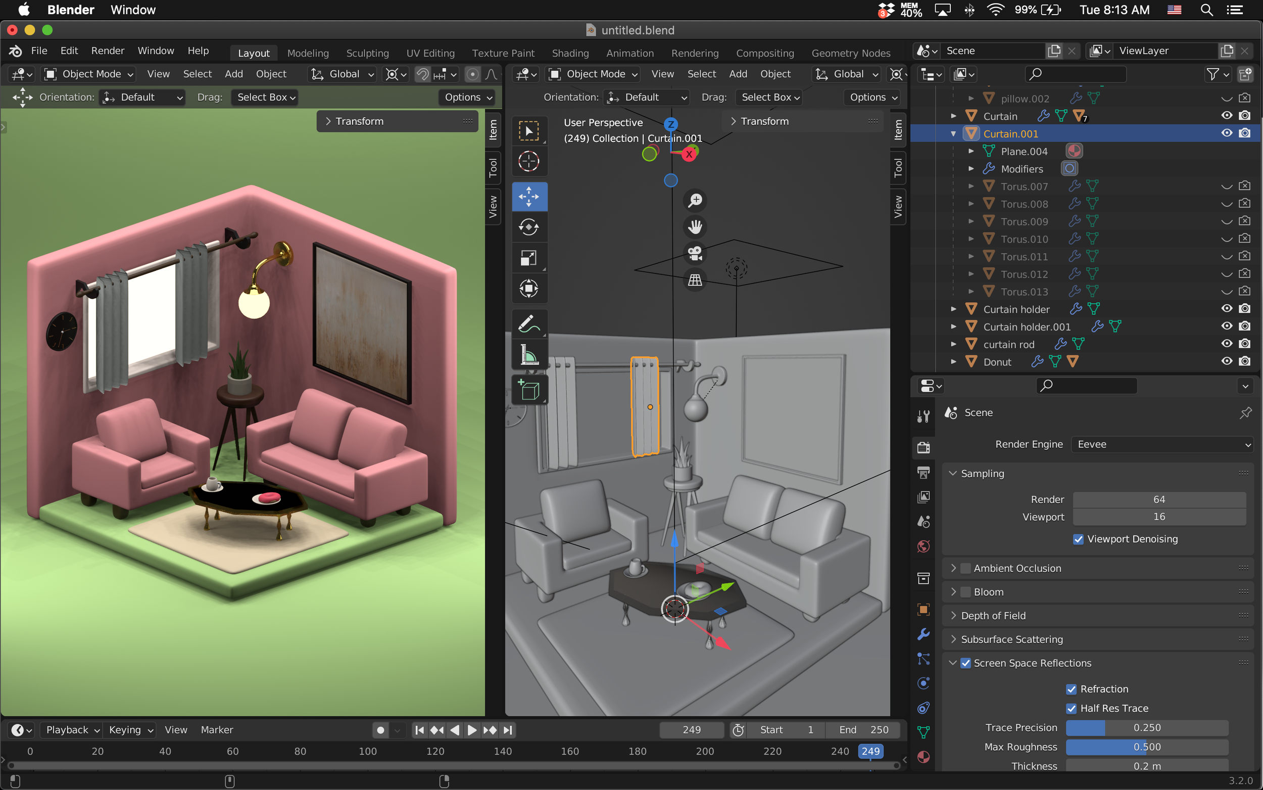Open the Particle properties tab icon

pos(923,659)
